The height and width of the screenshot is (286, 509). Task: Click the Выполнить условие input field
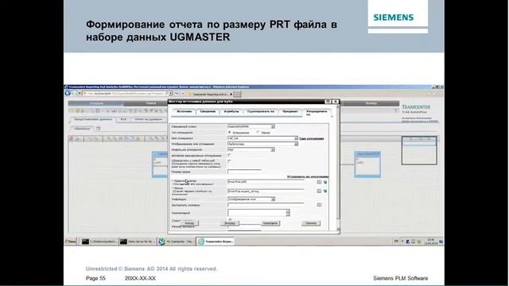click(266, 205)
